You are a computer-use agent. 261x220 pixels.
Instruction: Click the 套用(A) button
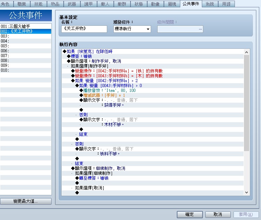(x=246, y=214)
